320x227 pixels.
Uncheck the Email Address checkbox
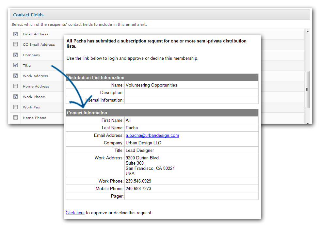coord(16,34)
